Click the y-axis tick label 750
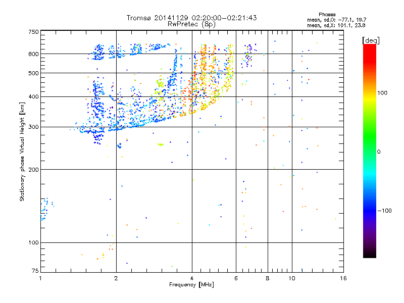This screenshot has height=303, width=404. tap(33, 32)
